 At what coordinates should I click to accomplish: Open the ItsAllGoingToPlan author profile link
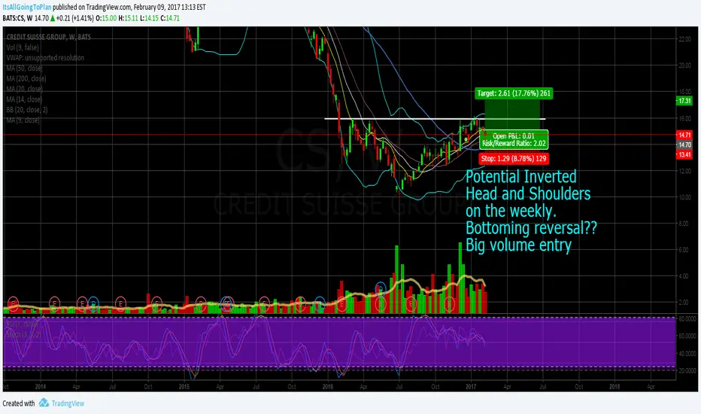pos(27,8)
